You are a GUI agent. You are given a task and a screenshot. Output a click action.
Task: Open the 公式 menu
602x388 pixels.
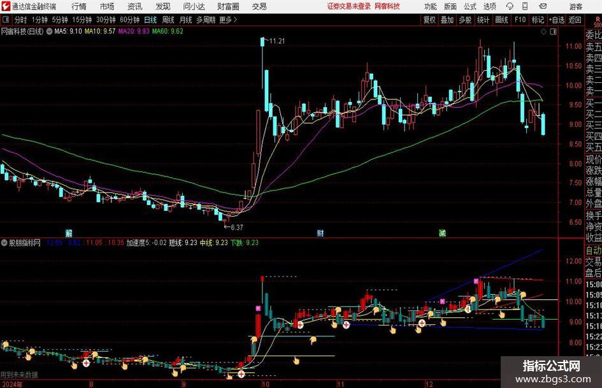pos(470,6)
